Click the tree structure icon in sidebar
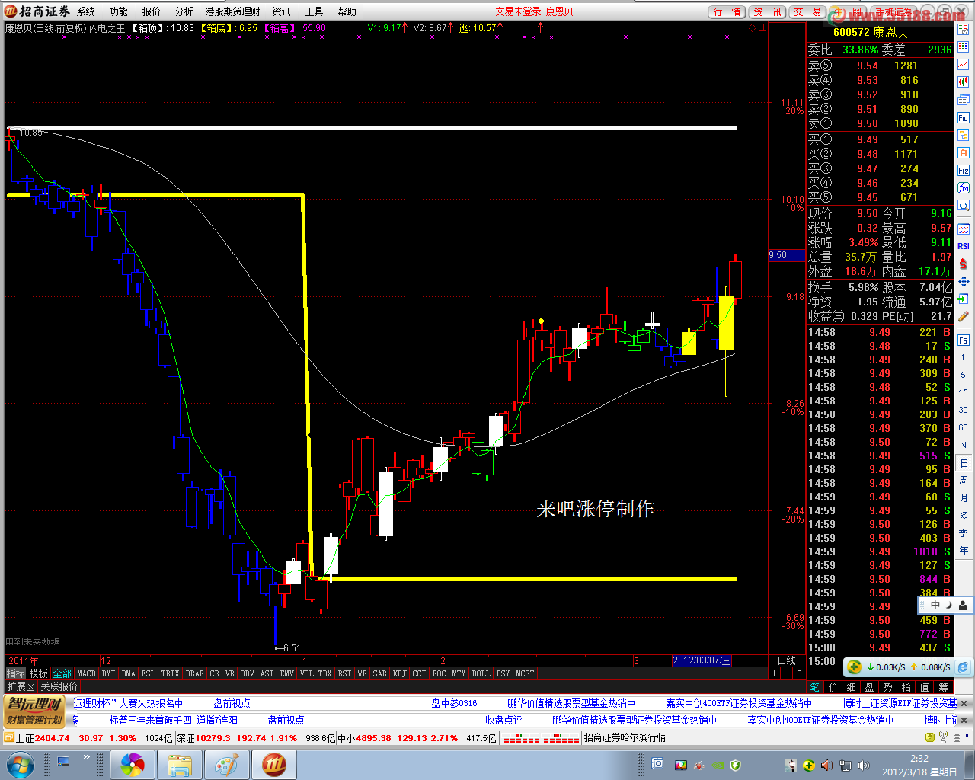Screen dimensions: 975x780 click(x=964, y=136)
